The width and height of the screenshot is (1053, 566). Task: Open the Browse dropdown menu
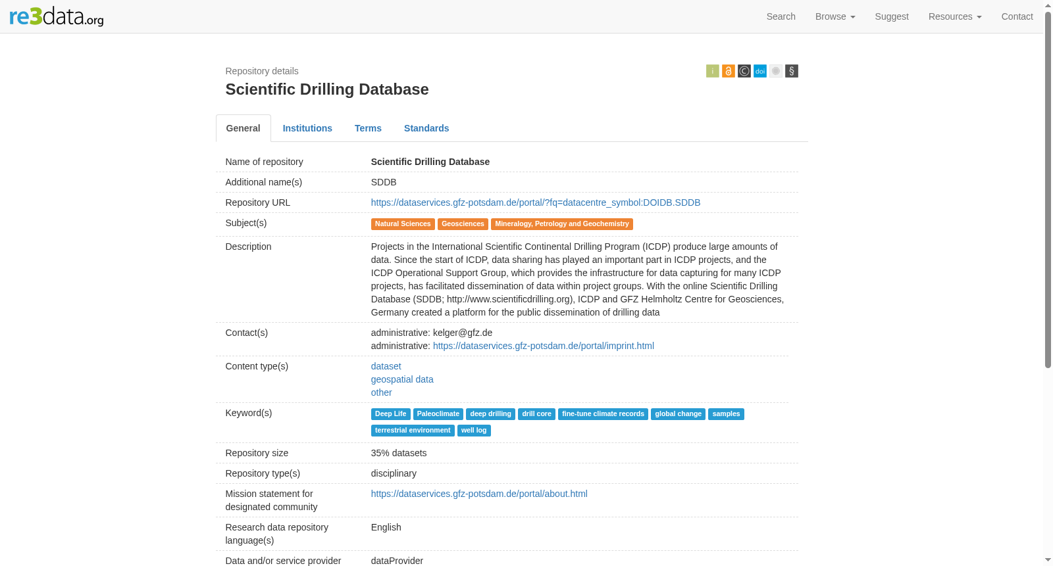point(835,16)
